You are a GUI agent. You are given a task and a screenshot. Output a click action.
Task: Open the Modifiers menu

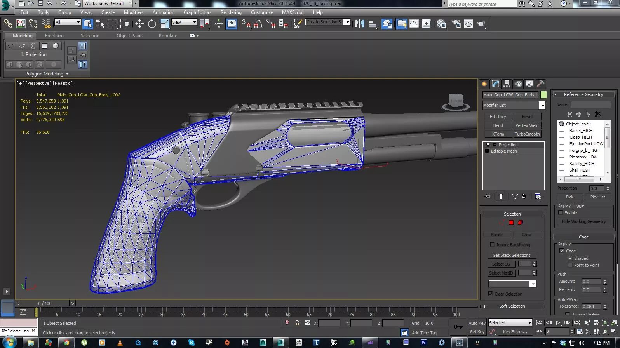click(x=134, y=12)
